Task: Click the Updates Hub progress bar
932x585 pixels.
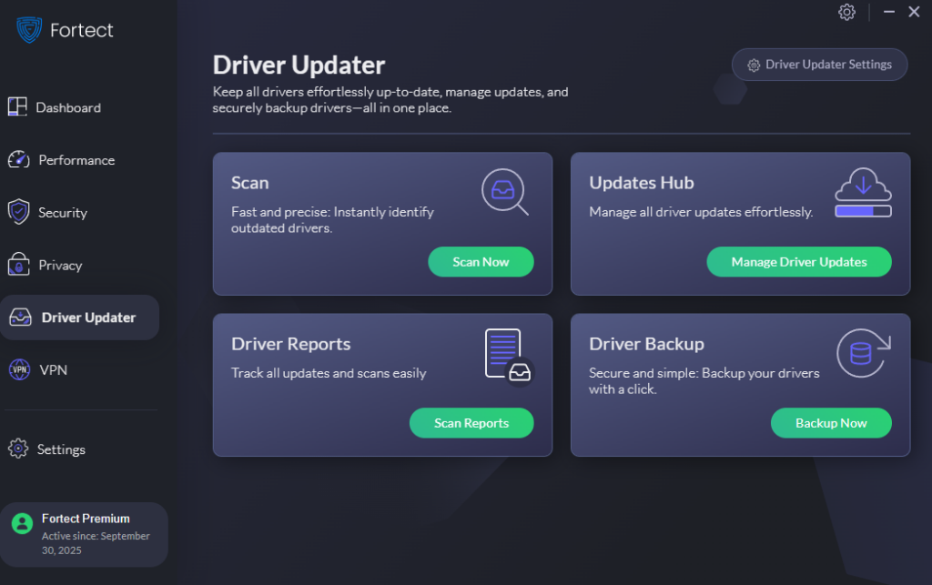Action: click(x=863, y=212)
